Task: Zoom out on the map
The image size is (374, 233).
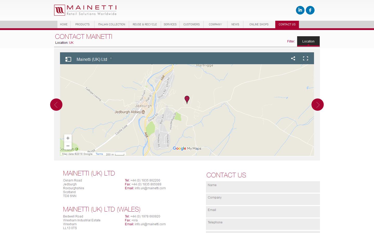Action: pyautogui.click(x=68, y=146)
